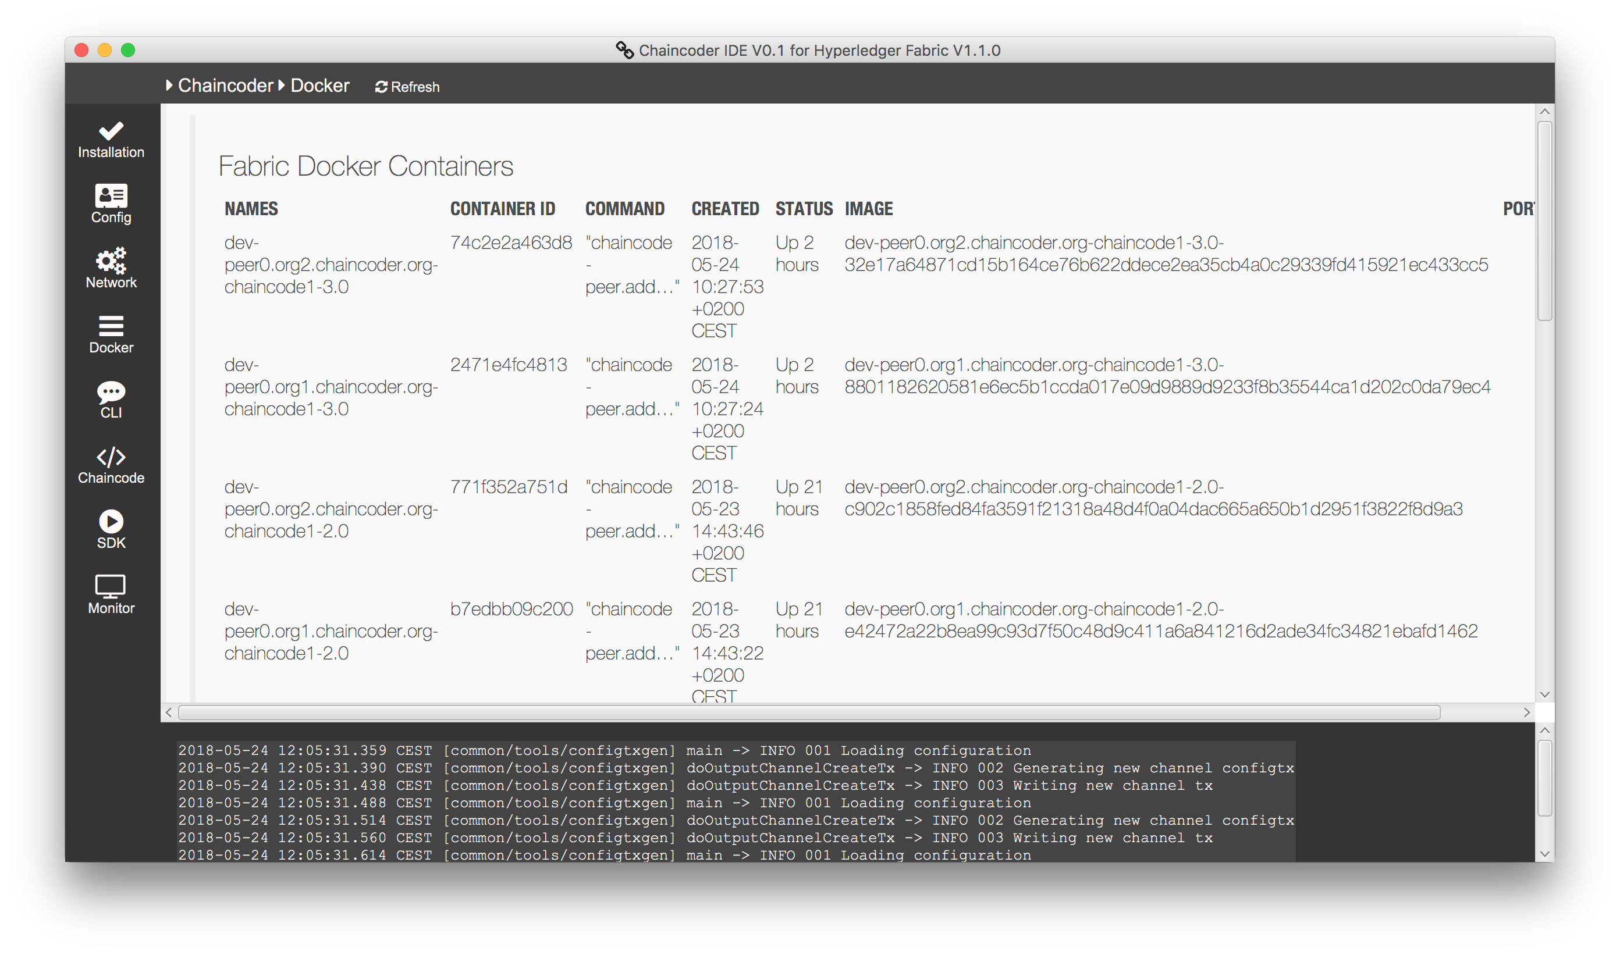Open Network gears icon in sidebar

click(x=111, y=268)
